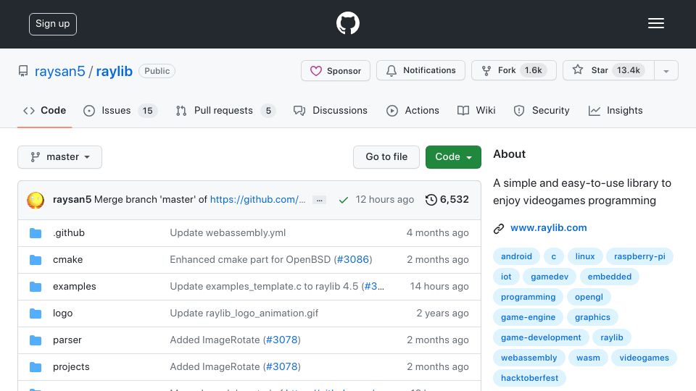Click the c topic tag
Image resolution: width=696 pixels, height=391 pixels.
point(553,256)
